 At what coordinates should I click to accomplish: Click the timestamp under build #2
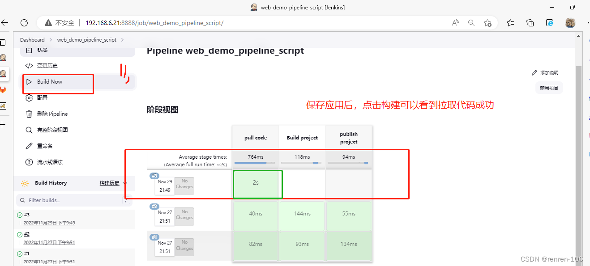pos(49,243)
